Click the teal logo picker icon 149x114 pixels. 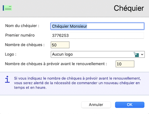pos(136,54)
